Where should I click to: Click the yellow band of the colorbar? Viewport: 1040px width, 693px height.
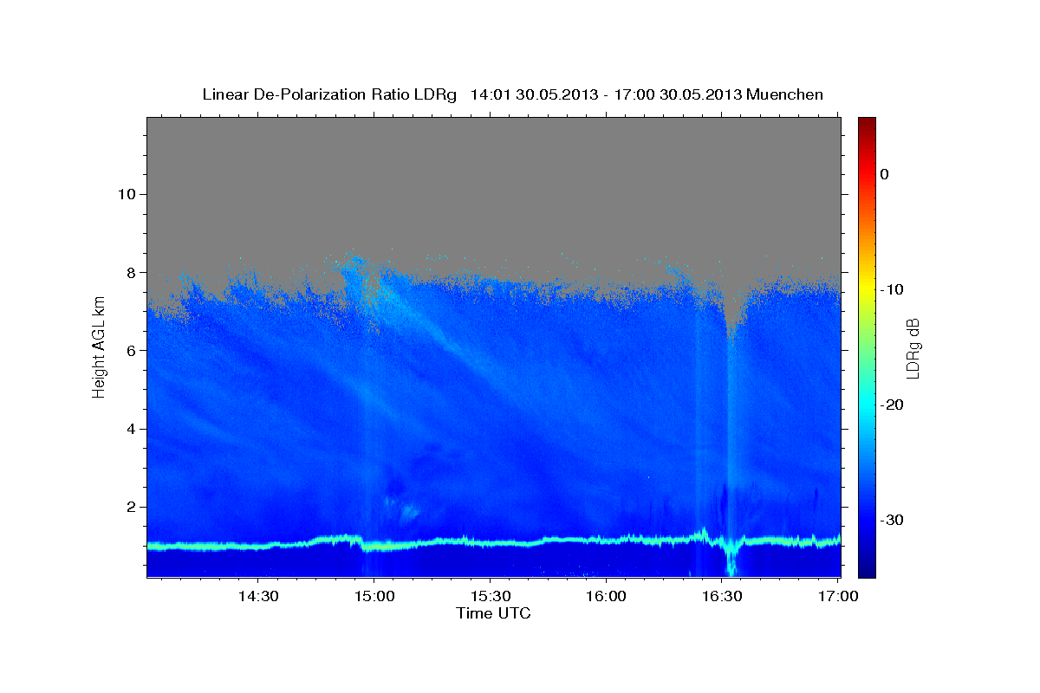pyautogui.click(x=867, y=289)
